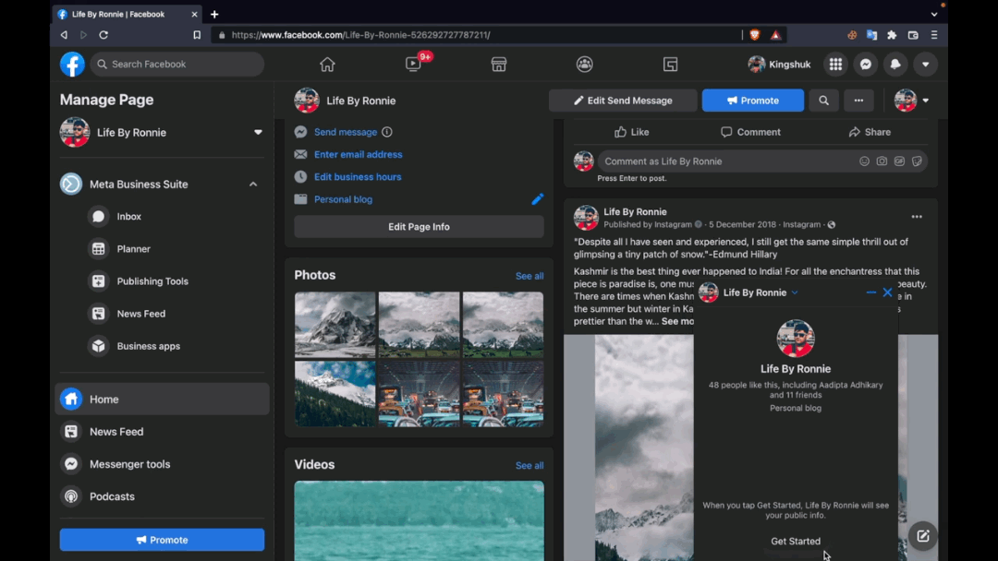Open Messenger icon in the top bar
Image resolution: width=998 pixels, height=561 pixels.
click(x=866, y=65)
